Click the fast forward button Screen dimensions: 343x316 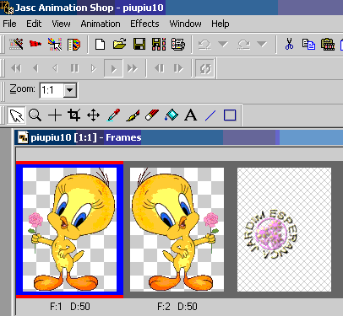click(133, 68)
